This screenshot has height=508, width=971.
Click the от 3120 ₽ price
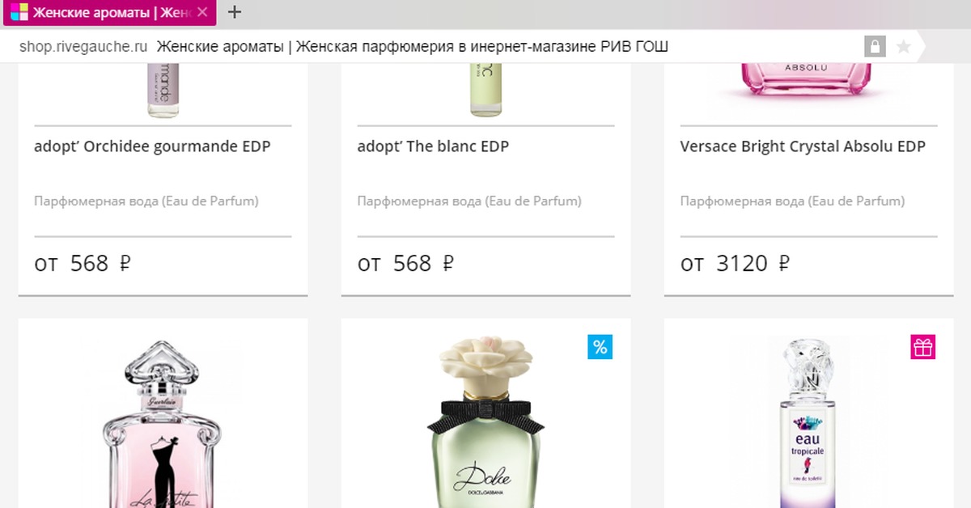click(x=735, y=263)
